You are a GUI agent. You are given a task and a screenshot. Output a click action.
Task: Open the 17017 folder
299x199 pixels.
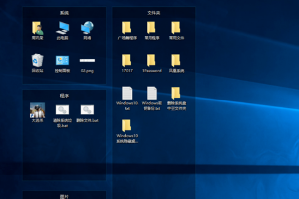(x=127, y=61)
